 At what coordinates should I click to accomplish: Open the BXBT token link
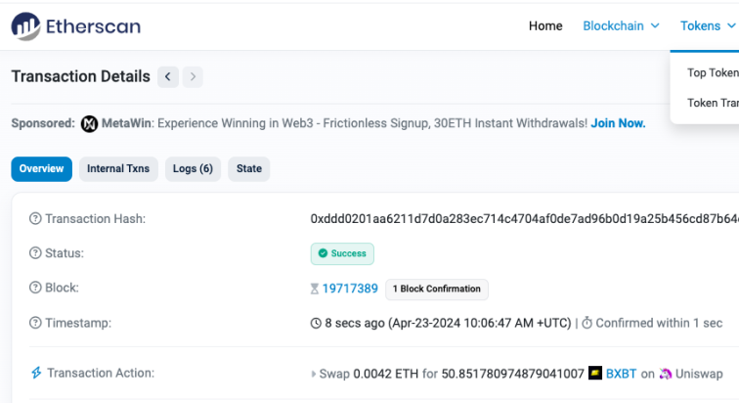(621, 374)
